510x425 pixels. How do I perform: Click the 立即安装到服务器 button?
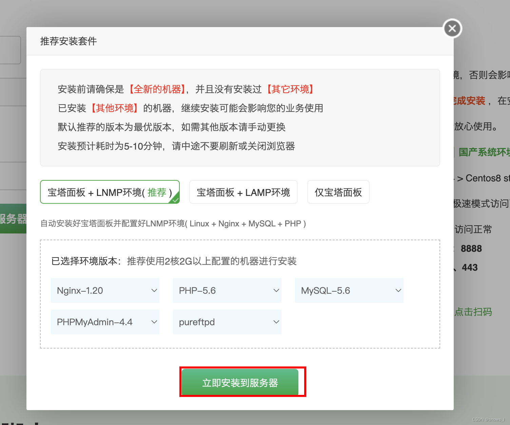240,382
